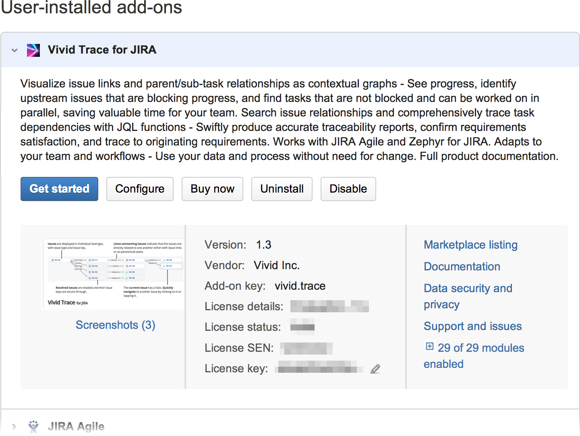Open Data security and privacy link
580x436 pixels.
click(x=468, y=296)
